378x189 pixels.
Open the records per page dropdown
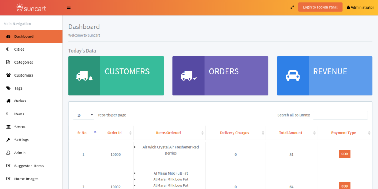point(83,115)
